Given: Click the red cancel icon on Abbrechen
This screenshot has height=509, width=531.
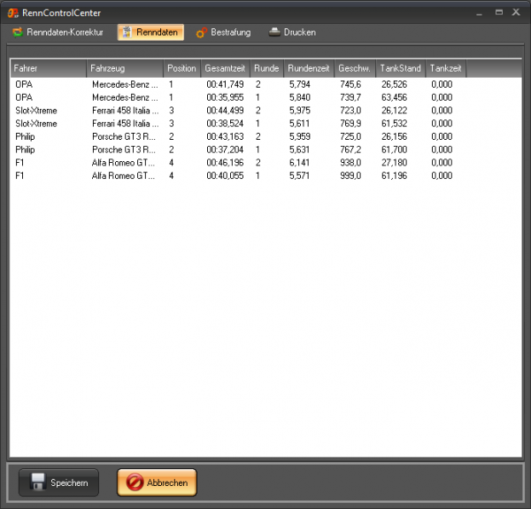Looking at the screenshot, I should tap(135, 482).
